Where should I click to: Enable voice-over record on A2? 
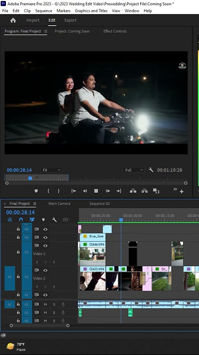[x=63, y=313]
